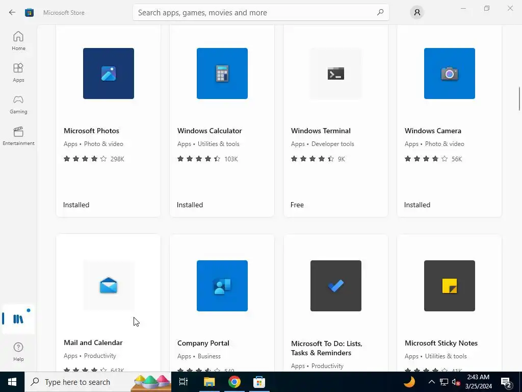The image size is (522, 392).
Task: Click the vertical scrollbar thumb
Action: click(519, 99)
